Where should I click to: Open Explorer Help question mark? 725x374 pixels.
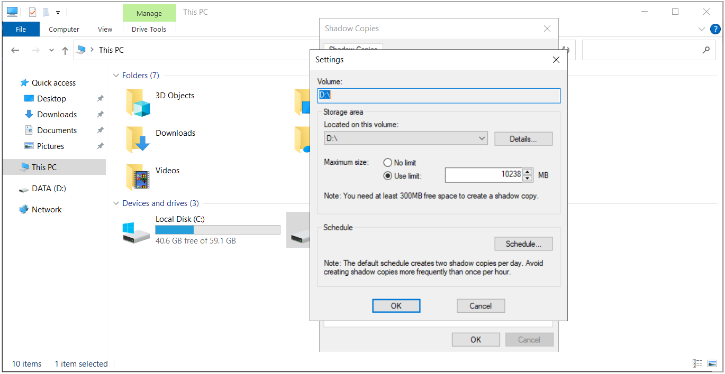click(715, 30)
